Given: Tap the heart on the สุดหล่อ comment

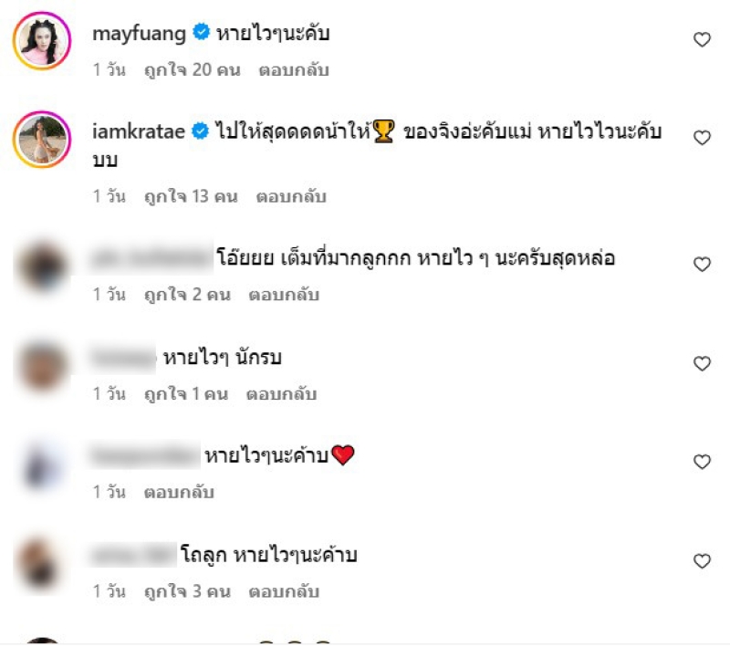Looking at the screenshot, I should coord(702,265).
